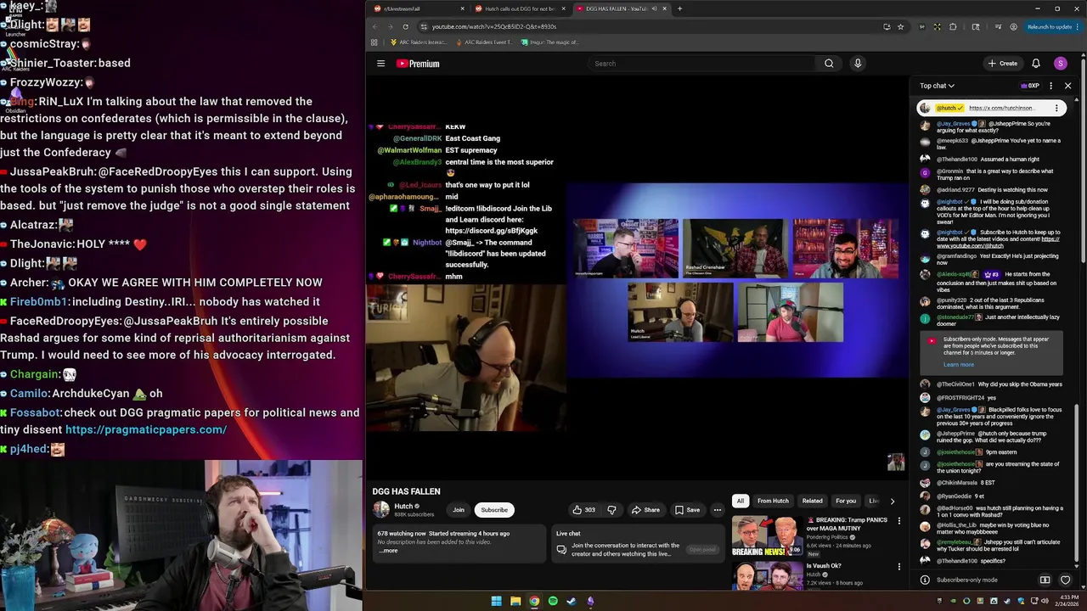Select the For you chip
The width and height of the screenshot is (1087, 611).
[x=846, y=501]
